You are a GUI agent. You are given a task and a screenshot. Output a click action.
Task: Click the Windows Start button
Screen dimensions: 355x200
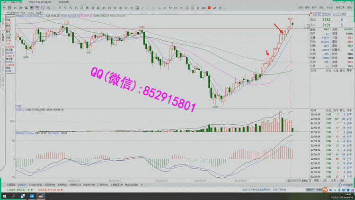click(3, 195)
